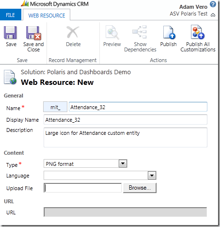Image resolution: width=220 pixels, height=227 pixels.
Task: Click the Display Name input field
Action: click(126, 120)
